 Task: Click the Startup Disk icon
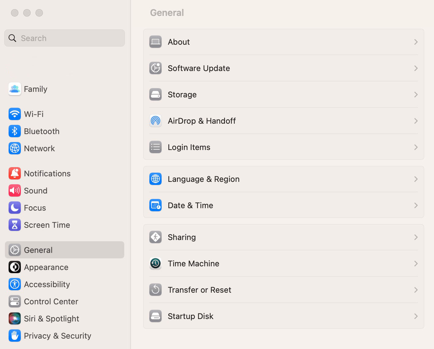[x=155, y=316]
